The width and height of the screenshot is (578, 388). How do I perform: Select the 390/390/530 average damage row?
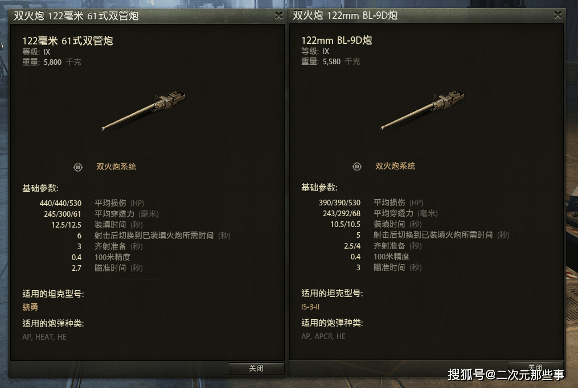tap(371, 203)
